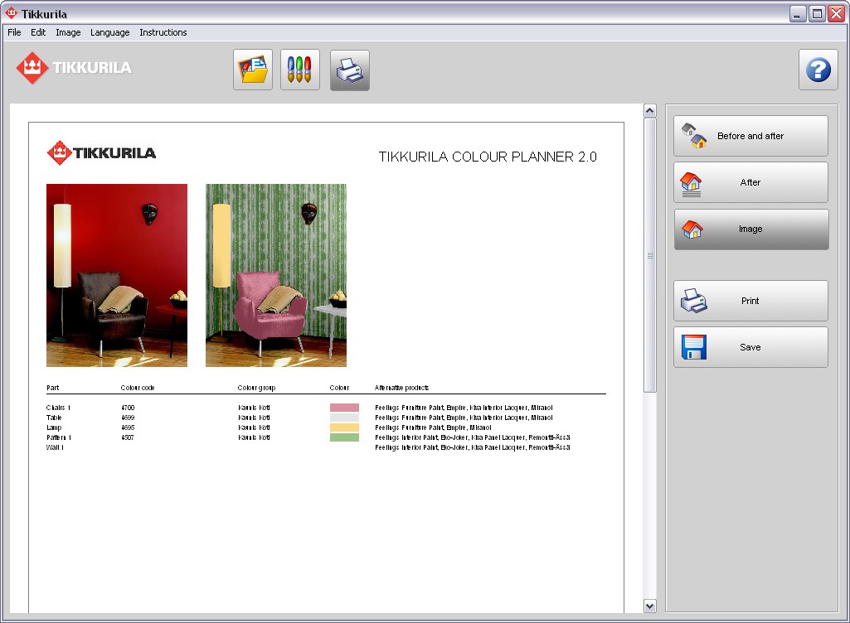Open the image folder toolbar icon
This screenshot has height=623, width=850.
click(x=253, y=70)
